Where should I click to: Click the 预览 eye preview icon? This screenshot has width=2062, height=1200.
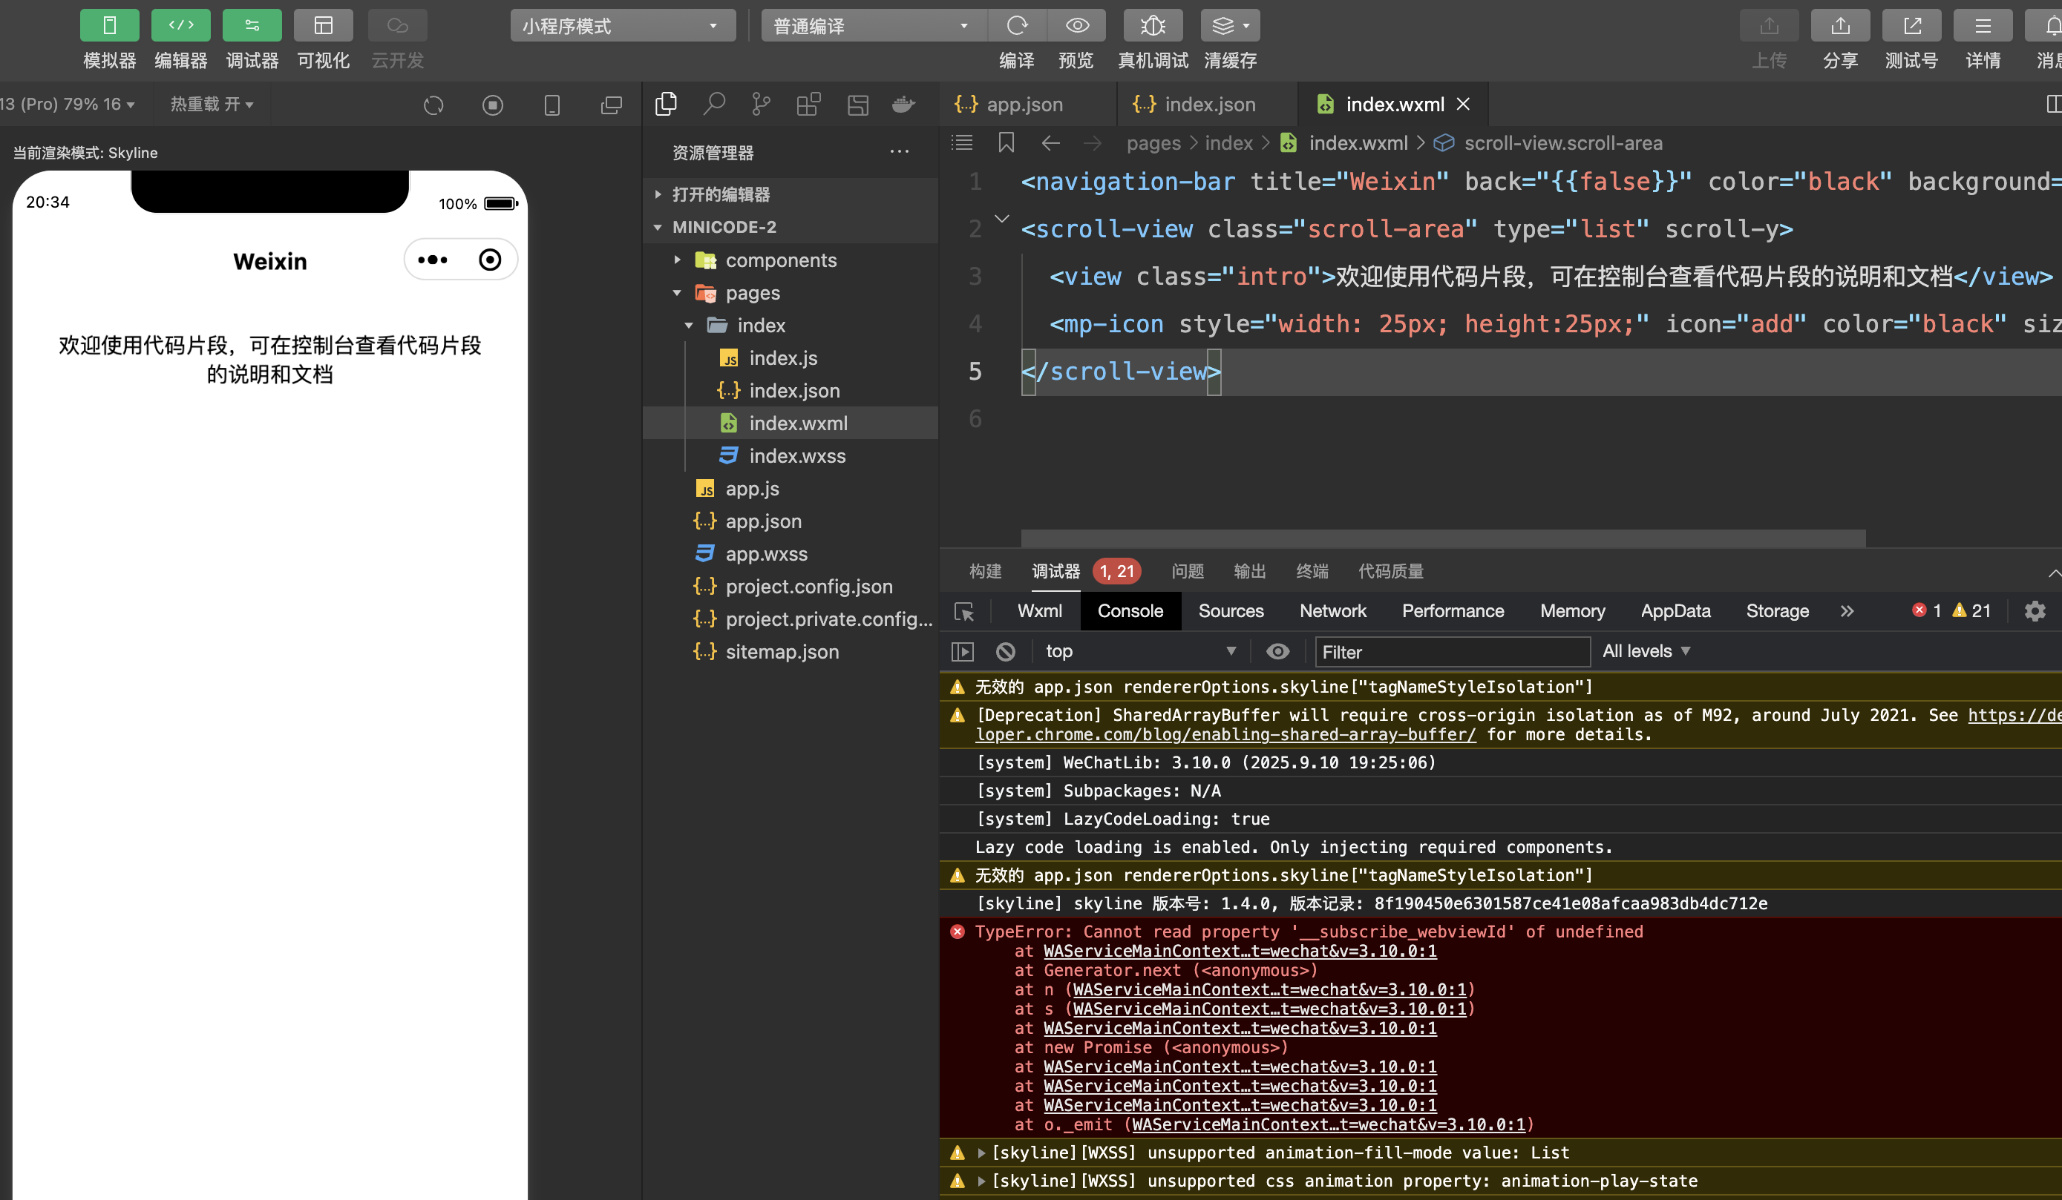1077,26
